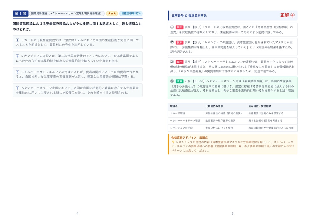Click the red 誤り badge in explanation ①
Viewport: 310px width, 220px height.
(x=180, y=27)
